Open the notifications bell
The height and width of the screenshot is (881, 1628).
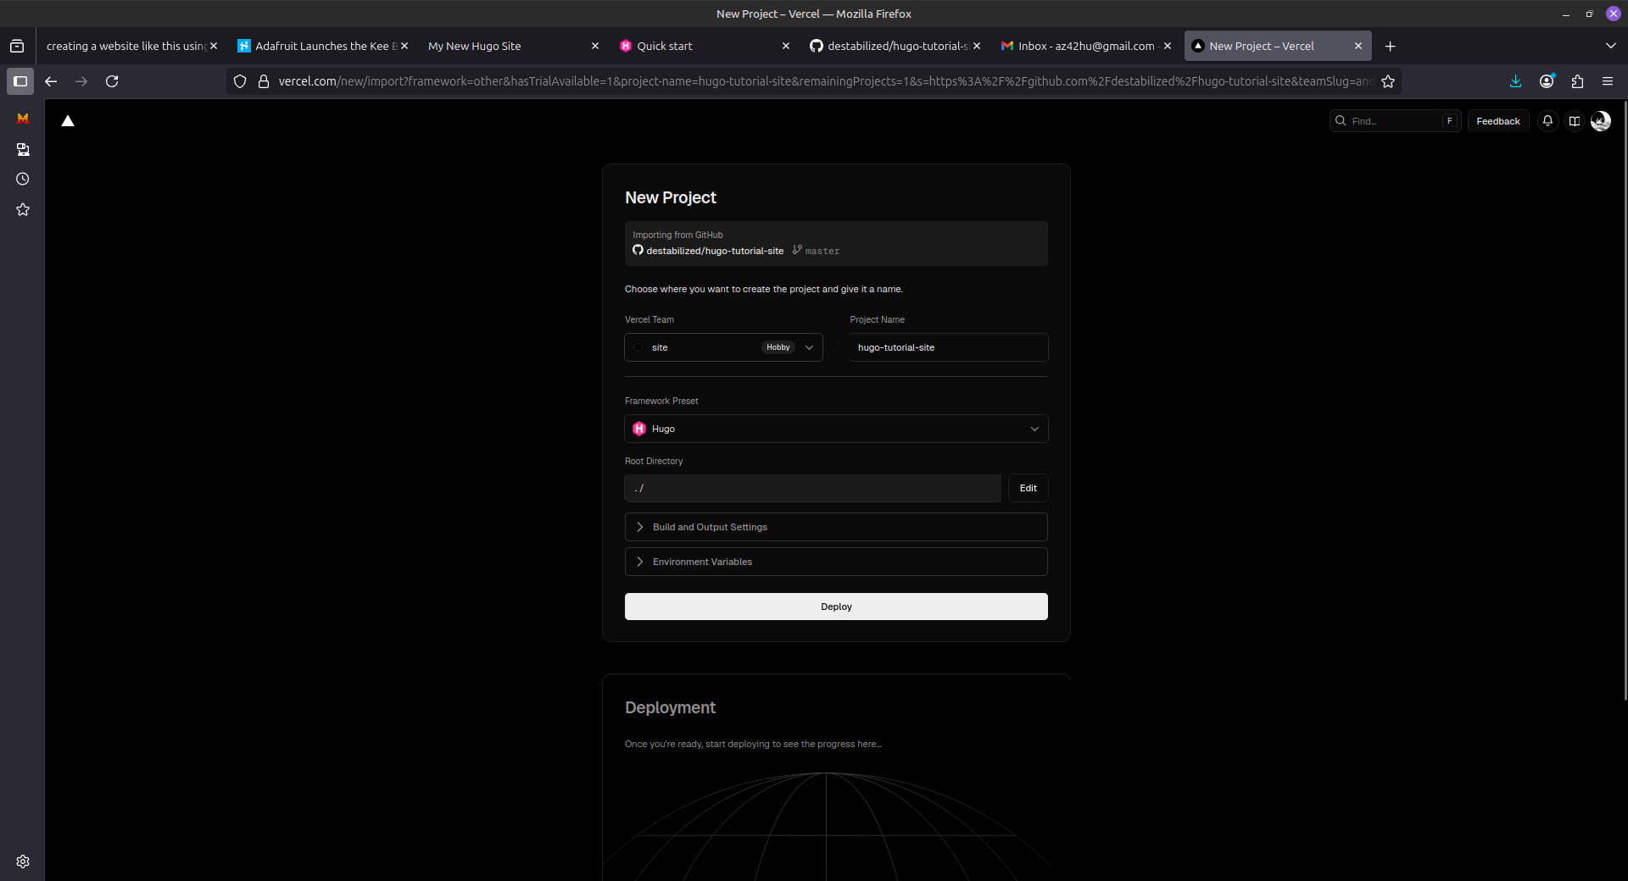click(1547, 121)
